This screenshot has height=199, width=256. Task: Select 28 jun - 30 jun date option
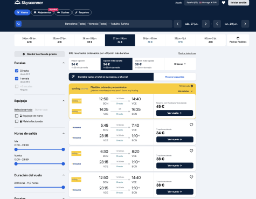(150, 40)
